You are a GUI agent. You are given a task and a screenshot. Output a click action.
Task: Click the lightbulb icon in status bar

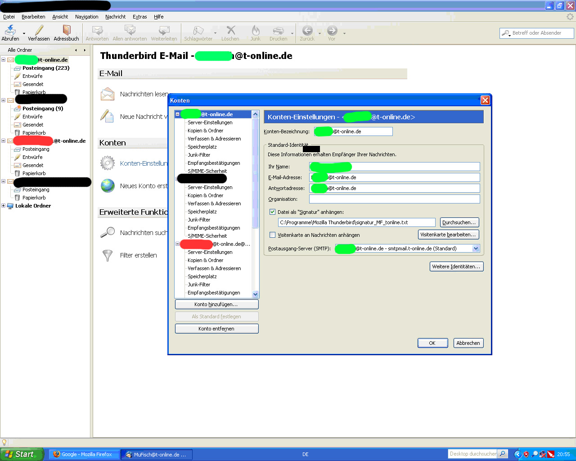click(x=4, y=443)
